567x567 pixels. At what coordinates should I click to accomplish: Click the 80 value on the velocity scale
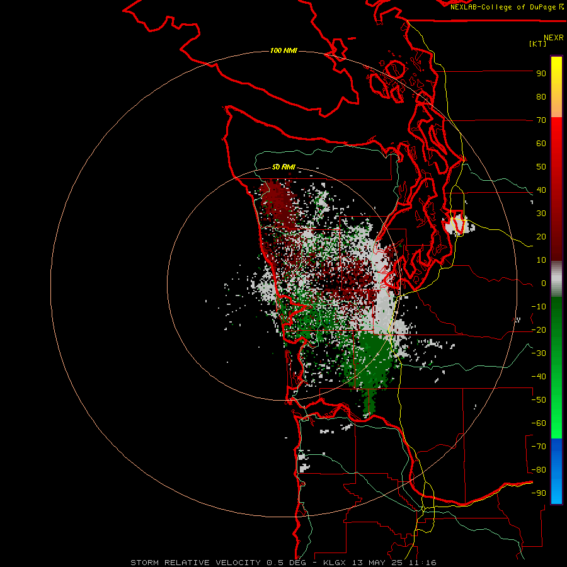[541, 97]
